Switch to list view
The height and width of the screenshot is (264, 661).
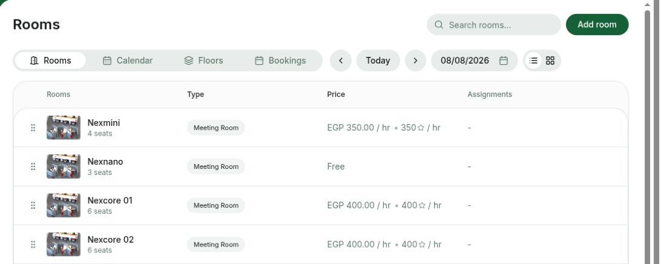(533, 61)
